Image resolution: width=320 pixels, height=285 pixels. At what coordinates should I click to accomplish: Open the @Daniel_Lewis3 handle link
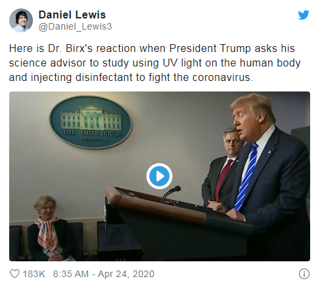pyautogui.click(x=75, y=26)
